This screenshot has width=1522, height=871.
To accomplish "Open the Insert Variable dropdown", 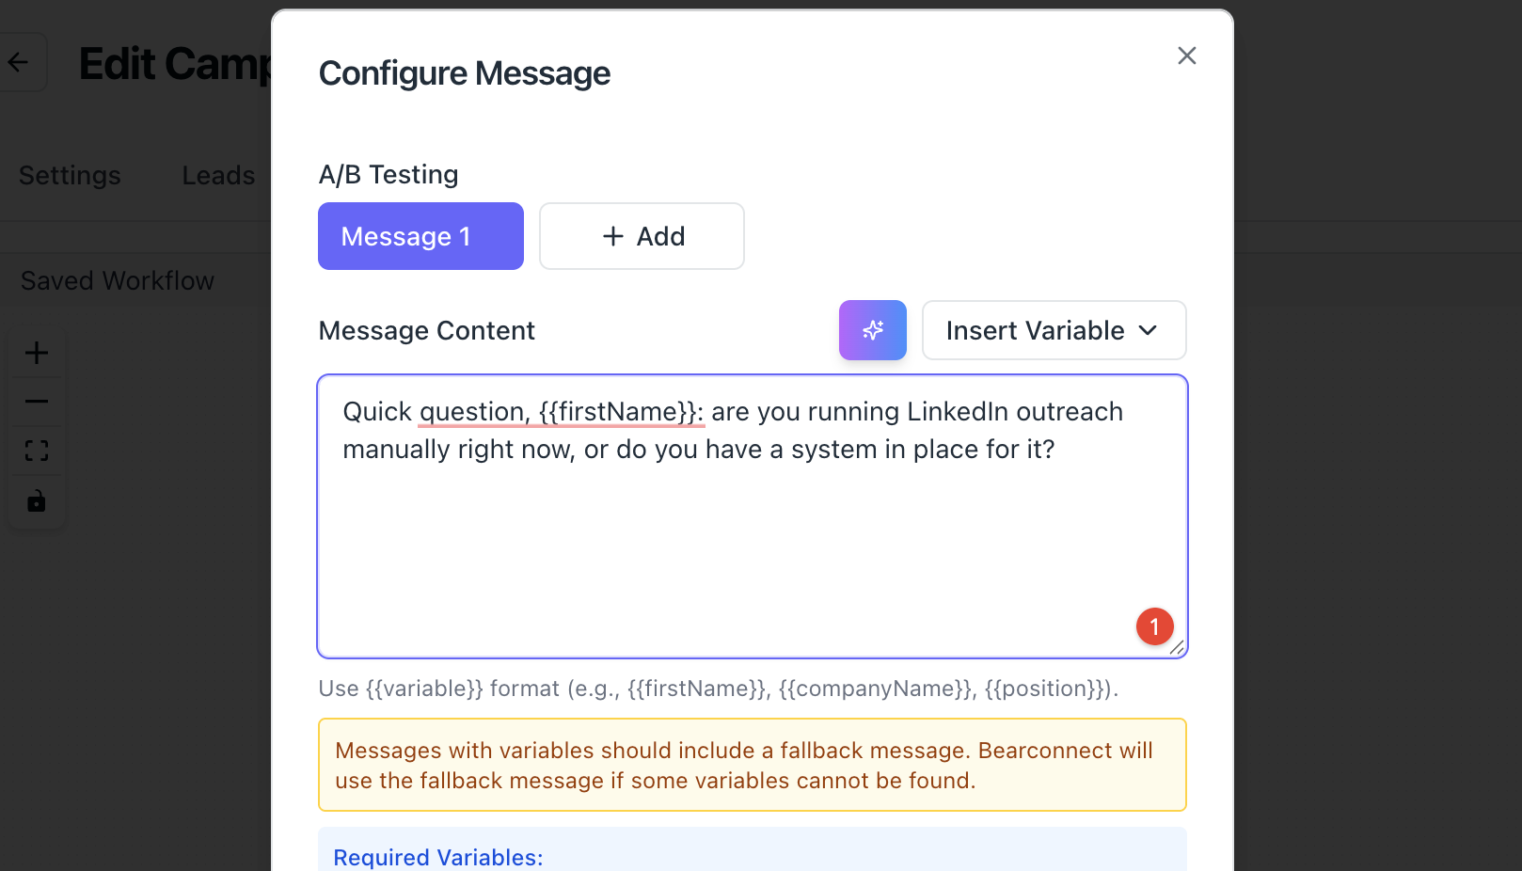I will 1054,330.
